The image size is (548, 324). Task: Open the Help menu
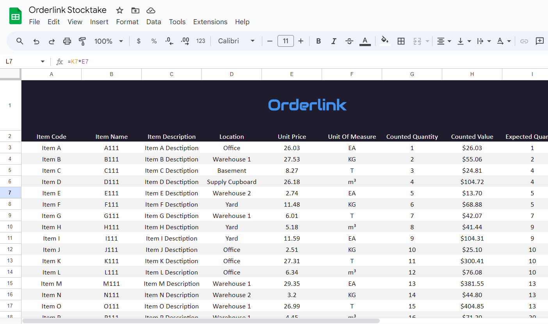point(242,22)
